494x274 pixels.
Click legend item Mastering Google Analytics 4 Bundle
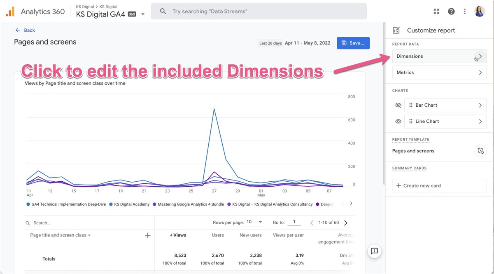pos(188,204)
